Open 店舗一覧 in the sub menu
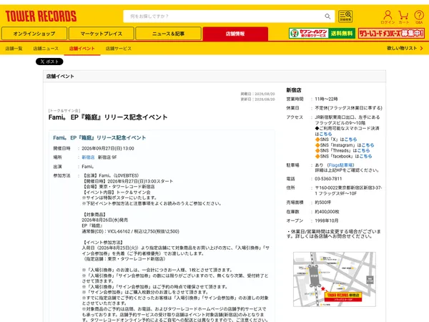Screen dimensions: 429x322 click(14, 49)
